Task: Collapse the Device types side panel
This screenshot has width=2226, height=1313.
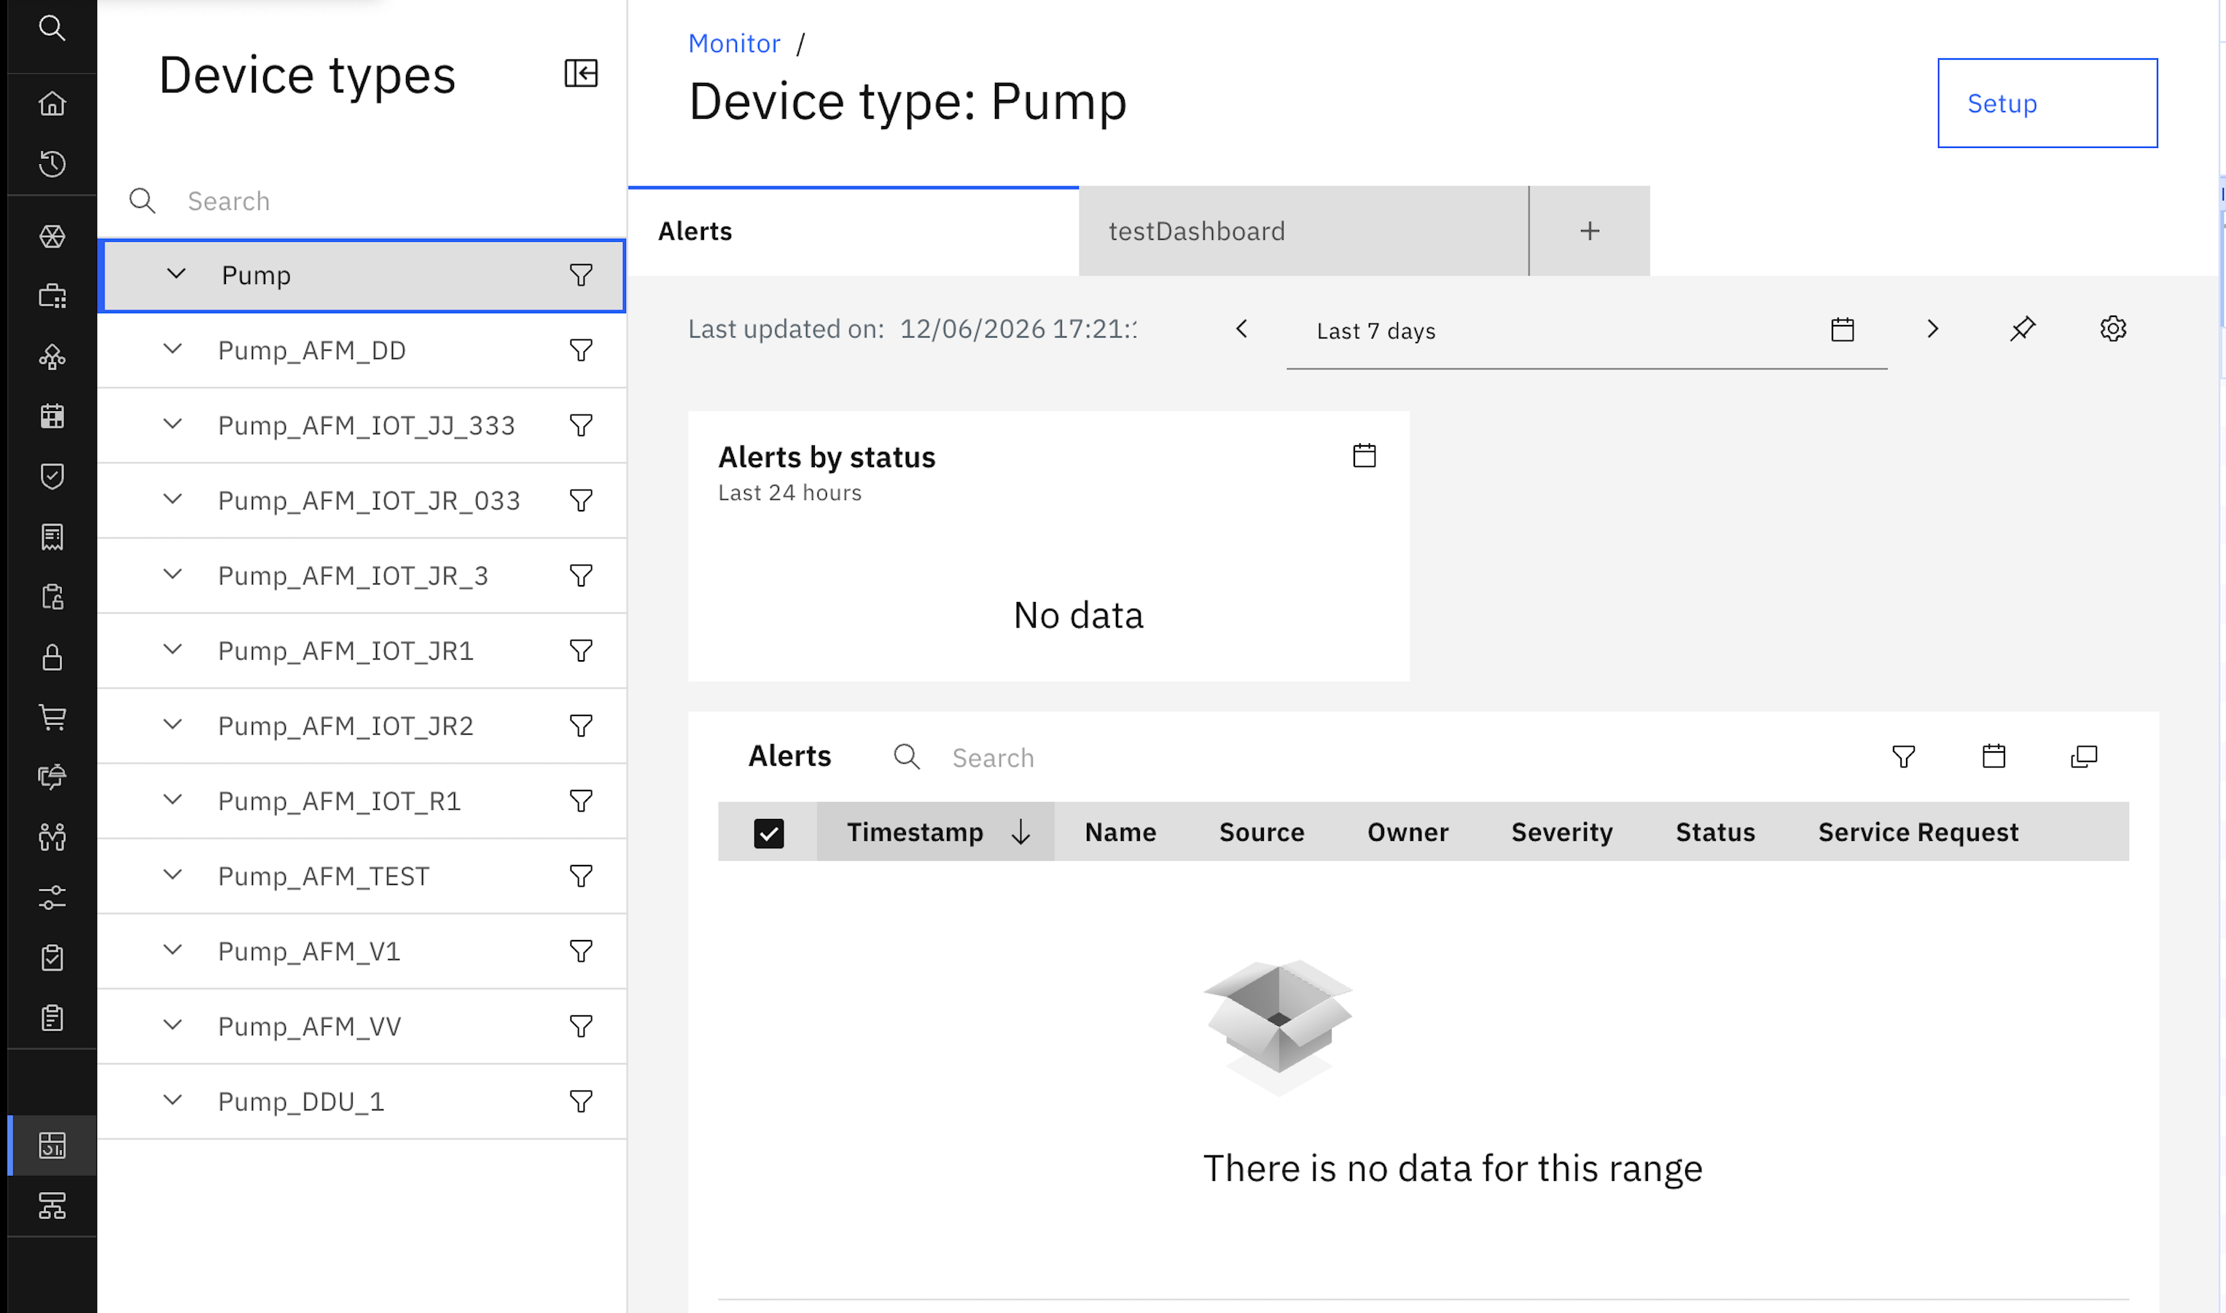Action: [582, 74]
